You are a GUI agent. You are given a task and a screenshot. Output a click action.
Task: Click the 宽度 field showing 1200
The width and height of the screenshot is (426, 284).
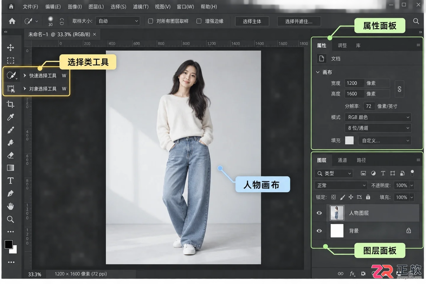tap(367, 83)
